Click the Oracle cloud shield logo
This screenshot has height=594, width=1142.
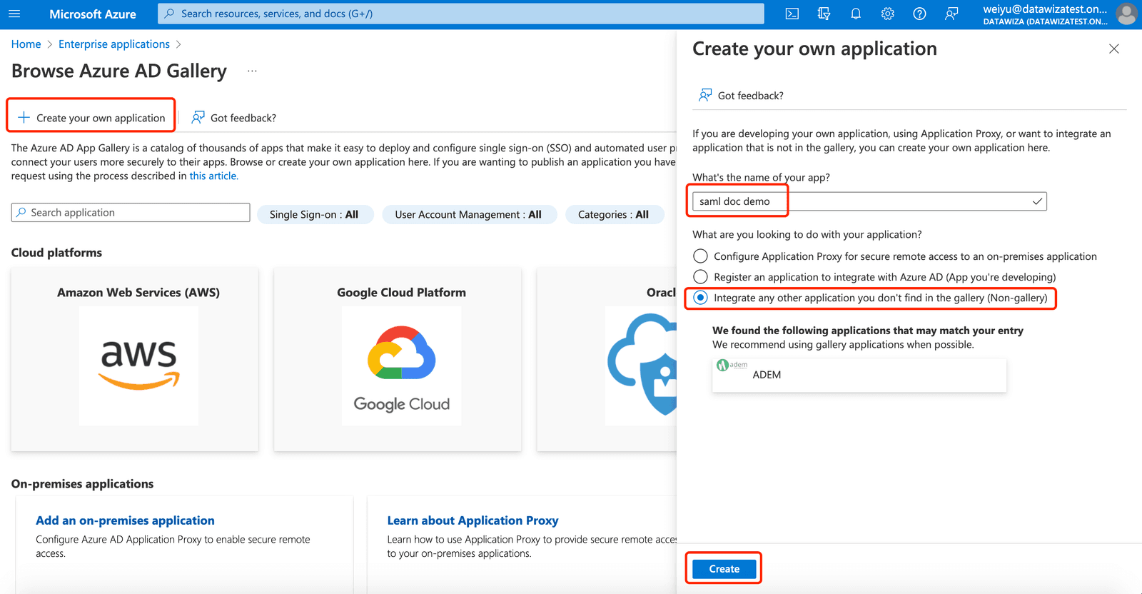[x=642, y=366]
